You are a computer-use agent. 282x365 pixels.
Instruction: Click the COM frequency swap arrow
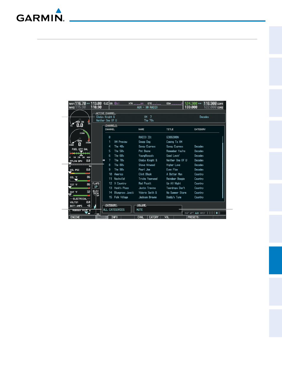pos(200,104)
